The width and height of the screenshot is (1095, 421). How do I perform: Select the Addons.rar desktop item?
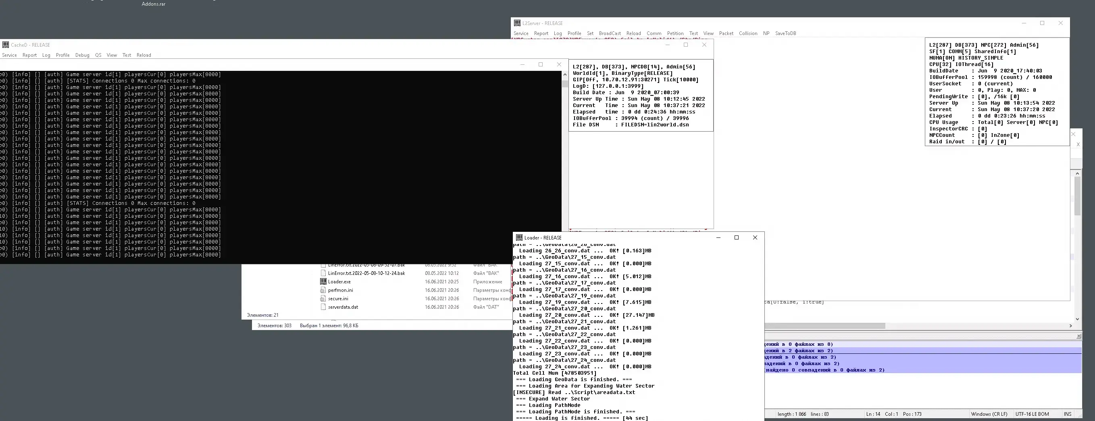[x=154, y=4]
